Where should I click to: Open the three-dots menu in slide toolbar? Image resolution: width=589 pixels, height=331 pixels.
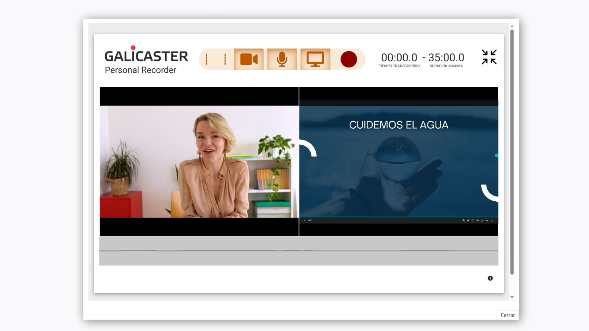tap(487, 220)
